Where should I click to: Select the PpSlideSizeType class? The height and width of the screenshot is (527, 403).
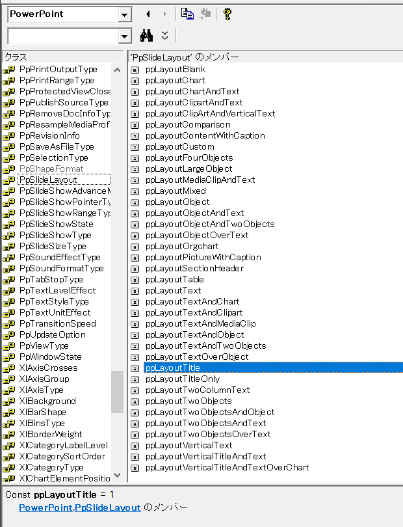[x=53, y=247]
